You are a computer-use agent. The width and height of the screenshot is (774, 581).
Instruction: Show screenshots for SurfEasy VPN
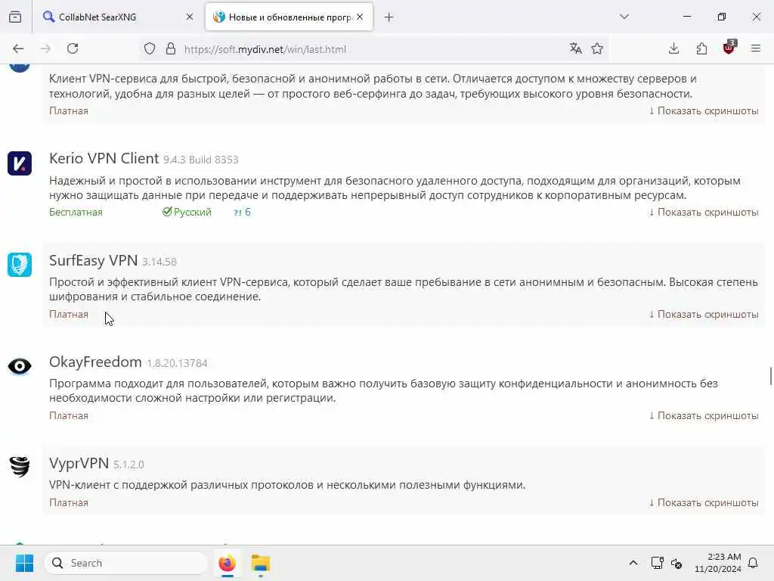[704, 314]
